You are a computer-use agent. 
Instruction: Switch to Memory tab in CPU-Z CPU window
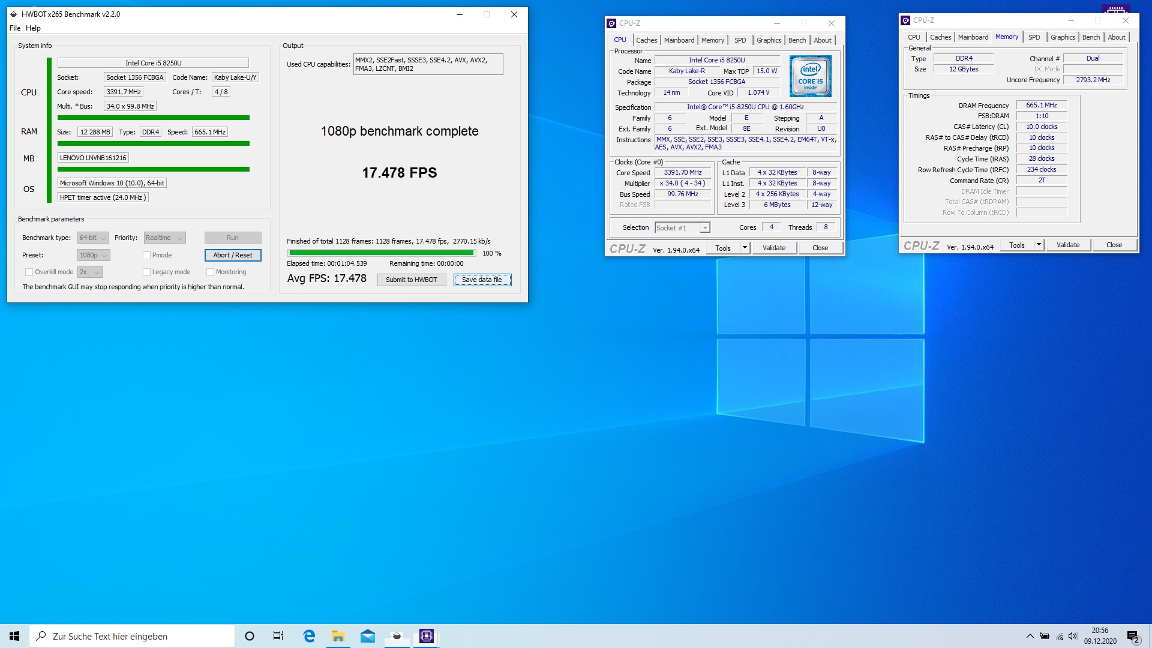click(x=713, y=40)
